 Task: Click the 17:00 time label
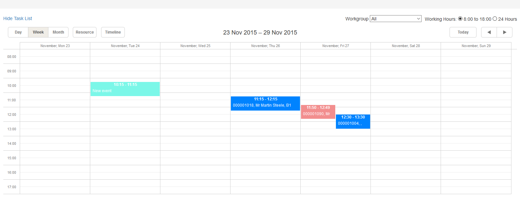12,187
